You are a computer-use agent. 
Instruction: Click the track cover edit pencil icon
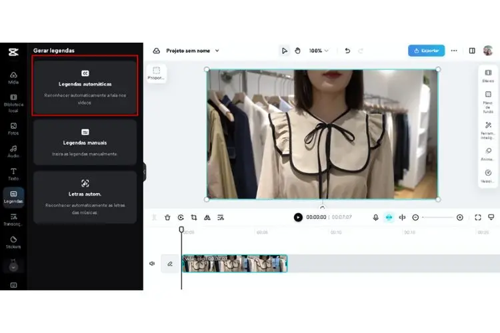170,264
